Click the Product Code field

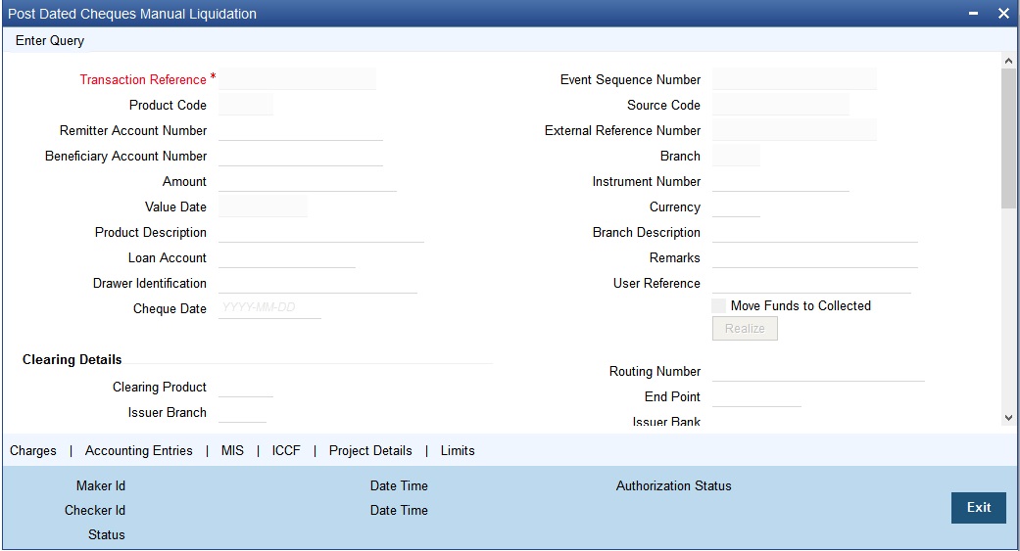pyautogui.click(x=246, y=105)
